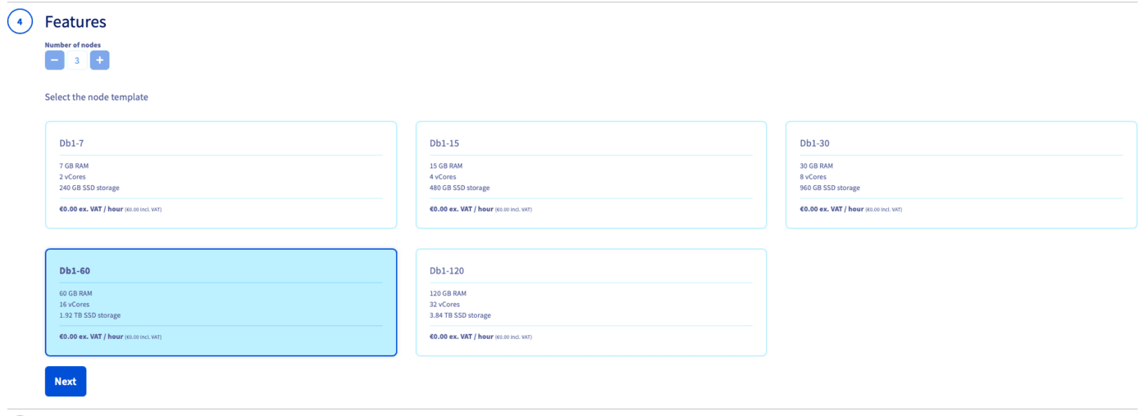This screenshot has height=416, width=1148.
Task: Select the Db1-15 node template
Action: coord(591,174)
